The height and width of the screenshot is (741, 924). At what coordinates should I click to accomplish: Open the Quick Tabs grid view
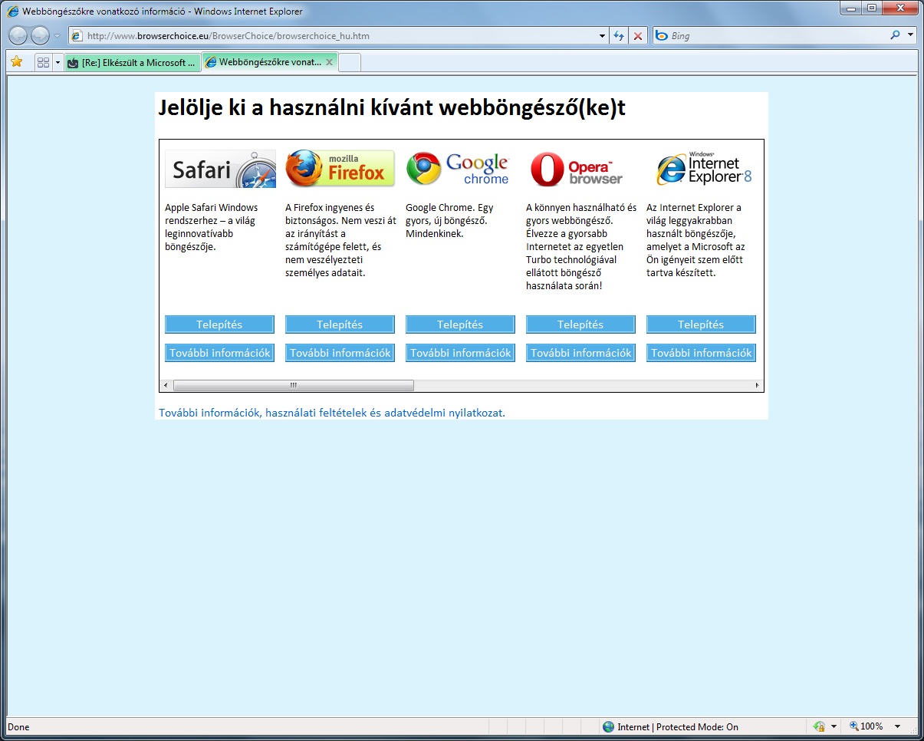[43, 62]
